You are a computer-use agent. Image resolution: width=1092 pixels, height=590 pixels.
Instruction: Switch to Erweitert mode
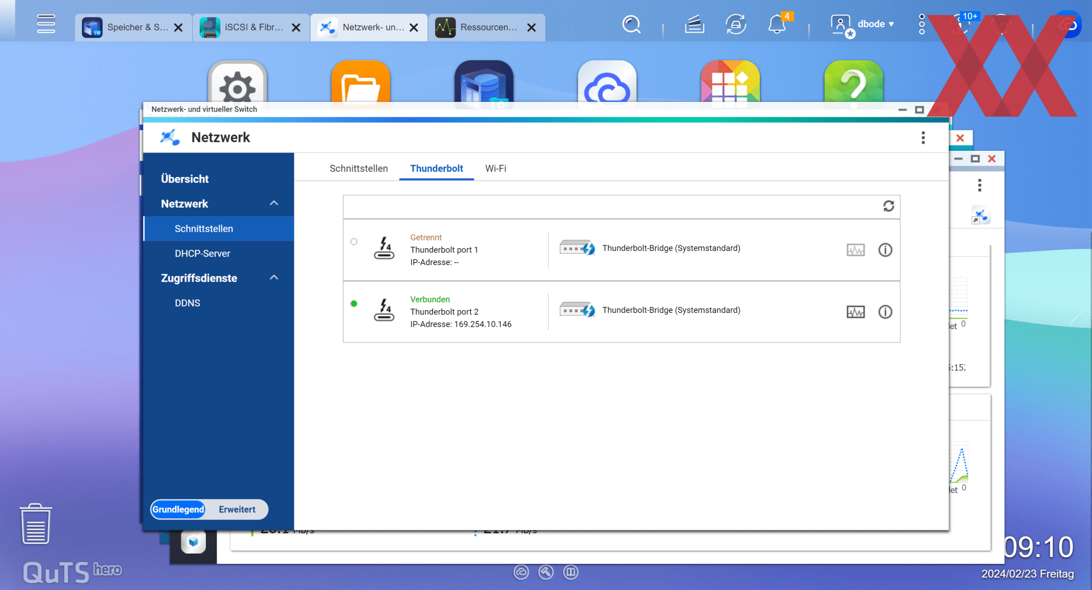point(237,509)
